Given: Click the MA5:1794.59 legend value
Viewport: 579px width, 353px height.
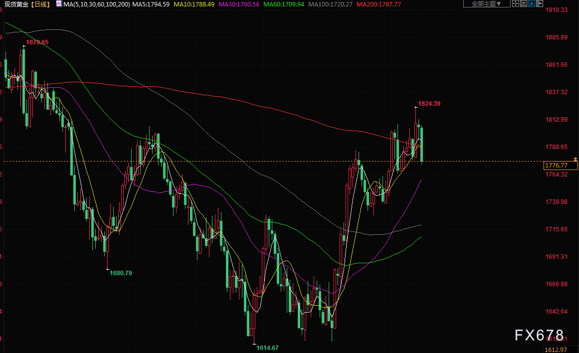Looking at the screenshot, I should (x=151, y=4).
